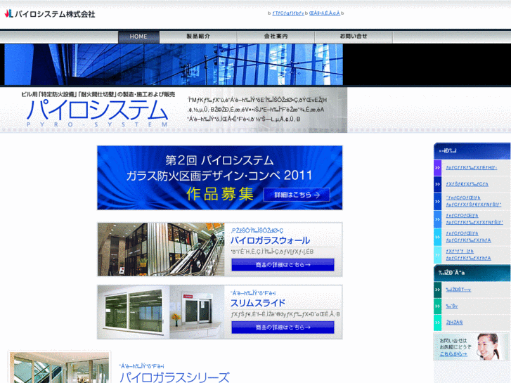Open sidebar link beside the dark teal arrow
The height and width of the screenshot is (383, 511).
[458, 290]
